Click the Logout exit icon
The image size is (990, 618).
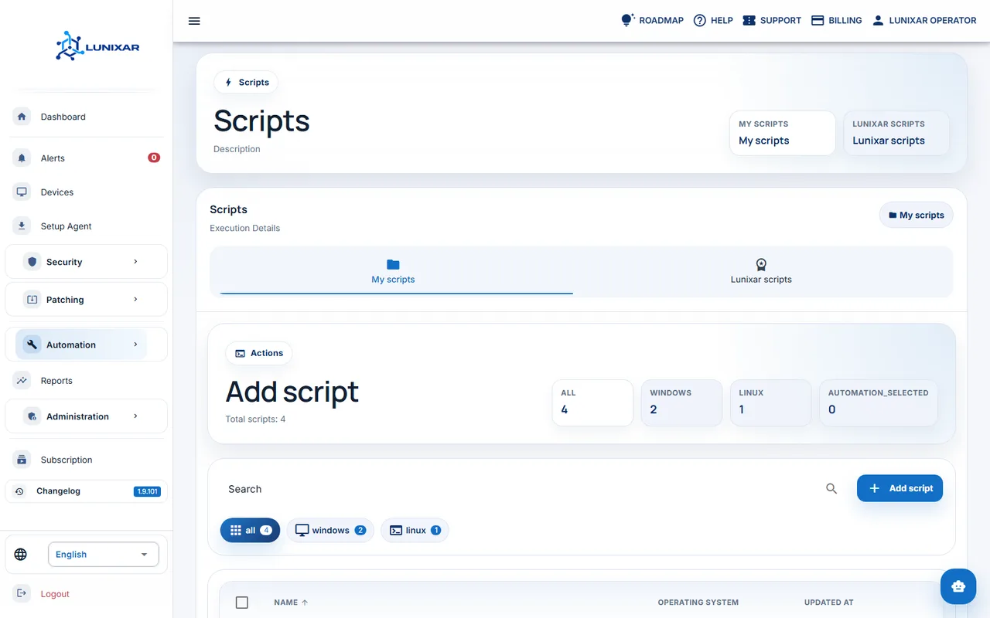coord(22,593)
